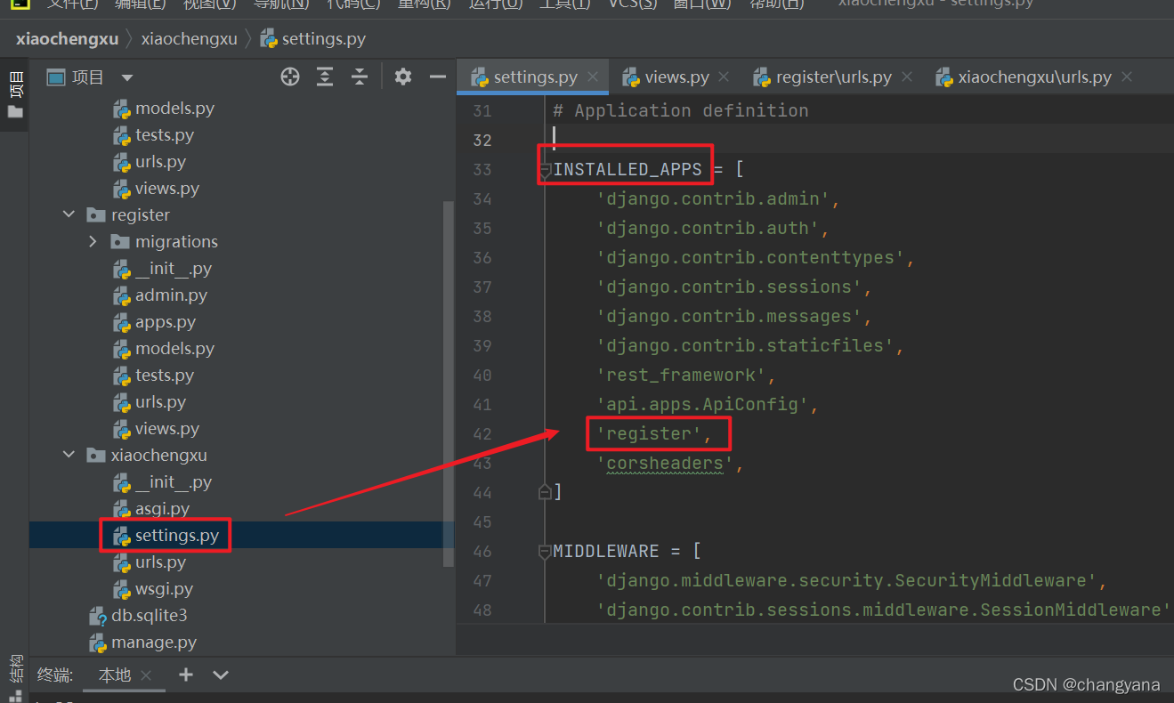Click the Expand All icon in project panel

325,77
